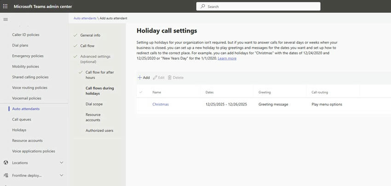This screenshot has height=186, width=391.
Task: Open Holidays in the sidebar
Action: pyautogui.click(x=19, y=130)
